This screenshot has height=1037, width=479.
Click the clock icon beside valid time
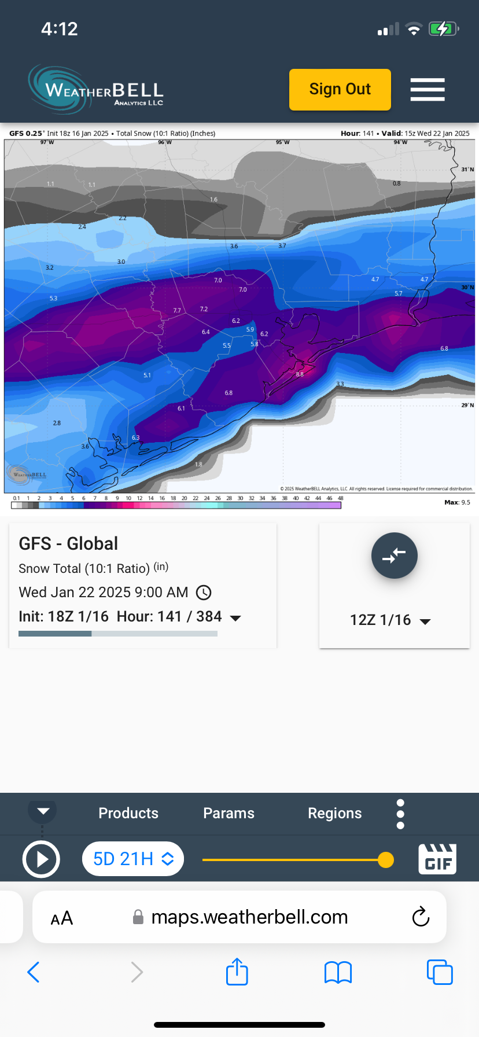point(204,593)
